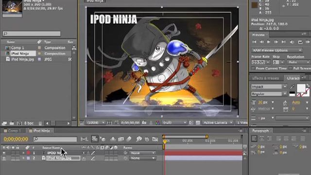This screenshot has height=175, width=311.
Task: Enable Full Screen preview checkbox
Action: [x=291, y=69]
